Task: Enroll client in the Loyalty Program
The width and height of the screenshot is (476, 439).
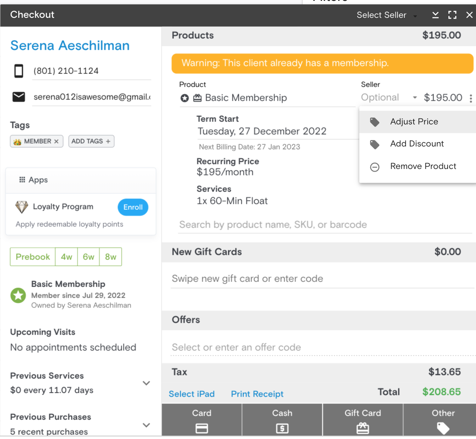Action: coord(133,207)
